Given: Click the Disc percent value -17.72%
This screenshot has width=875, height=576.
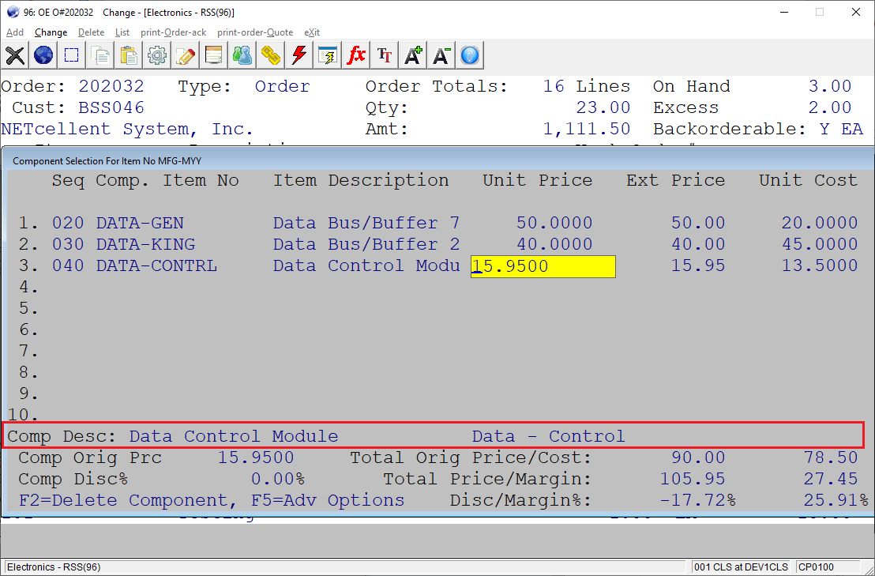Looking at the screenshot, I should 697,500.
